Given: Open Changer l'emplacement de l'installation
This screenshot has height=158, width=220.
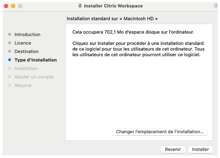Looking at the screenshot, I should coord(160,132).
